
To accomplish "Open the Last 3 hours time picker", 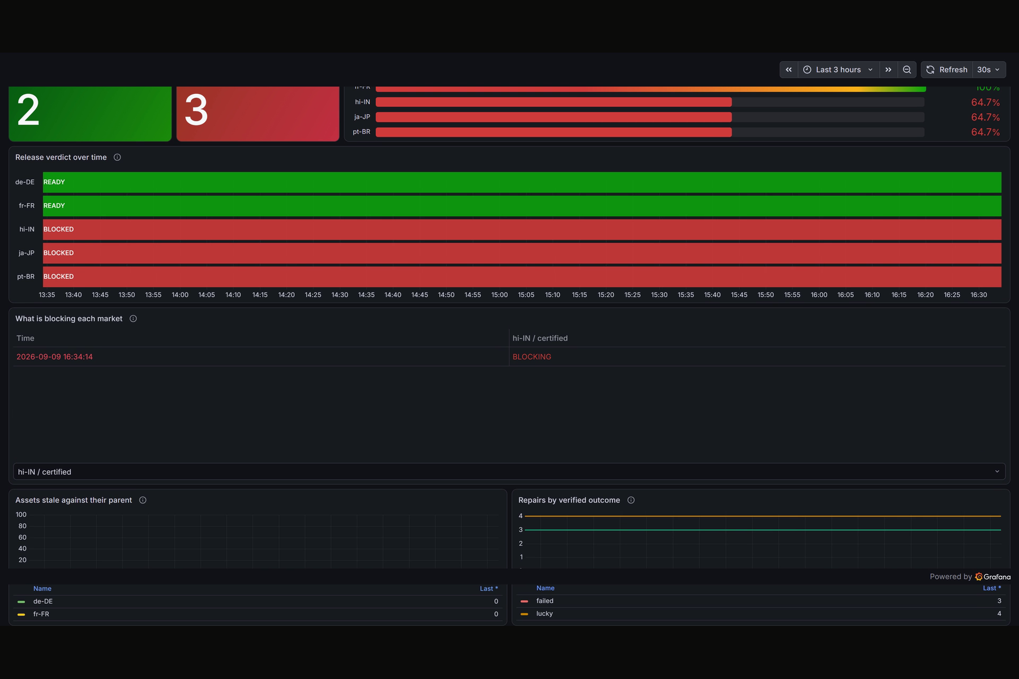I will pyautogui.click(x=838, y=70).
